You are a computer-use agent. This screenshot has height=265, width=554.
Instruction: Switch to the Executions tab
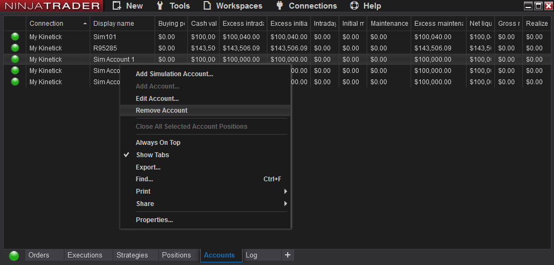click(89, 255)
